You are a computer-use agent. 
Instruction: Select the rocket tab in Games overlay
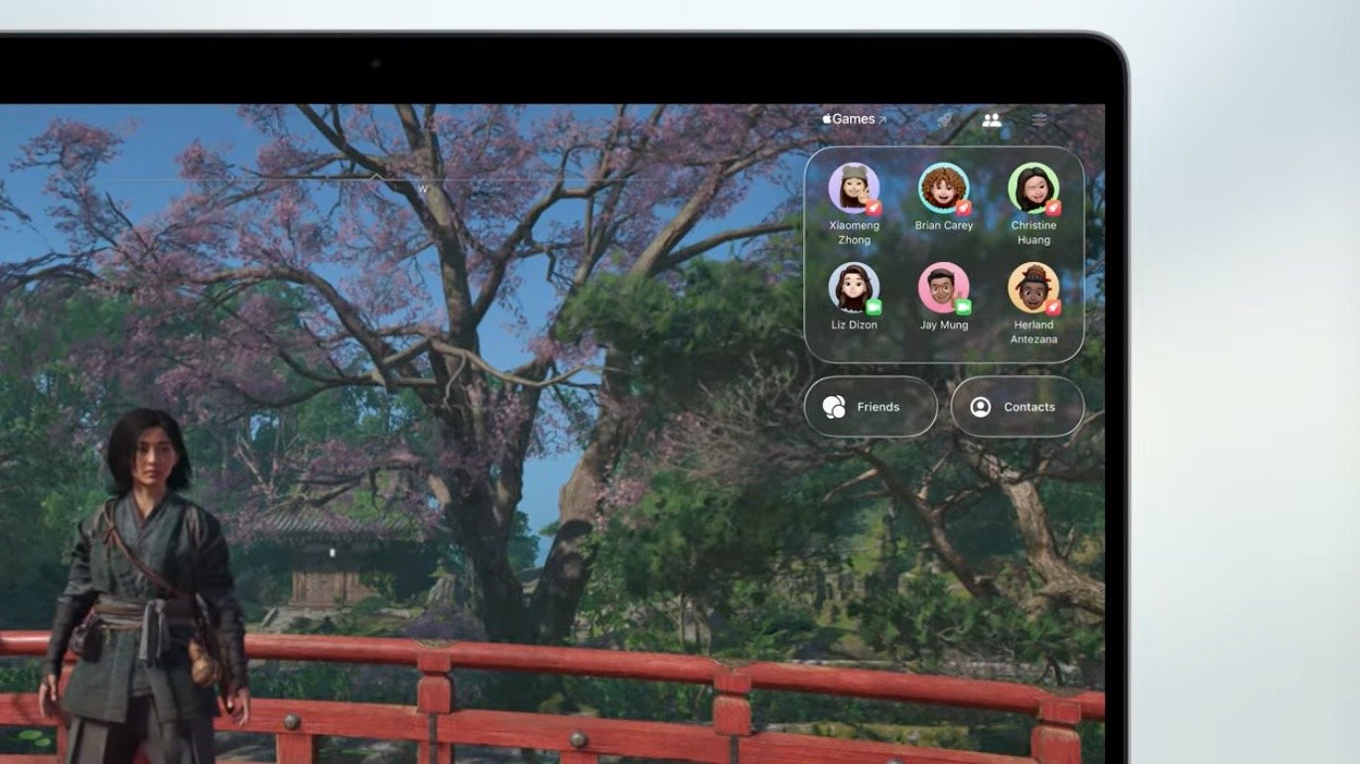(945, 120)
